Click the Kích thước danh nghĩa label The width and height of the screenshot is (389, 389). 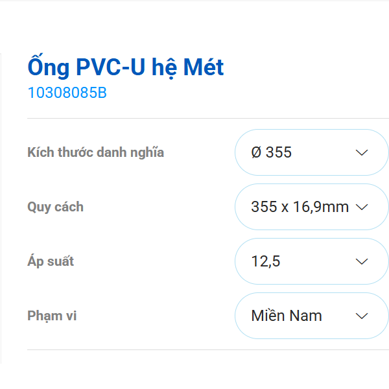pos(95,152)
